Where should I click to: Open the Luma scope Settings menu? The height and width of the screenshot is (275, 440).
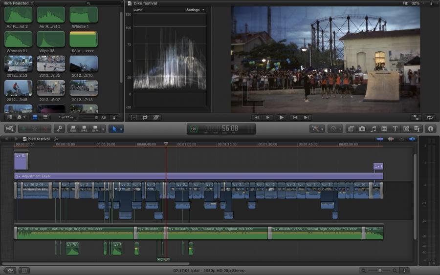(195, 10)
